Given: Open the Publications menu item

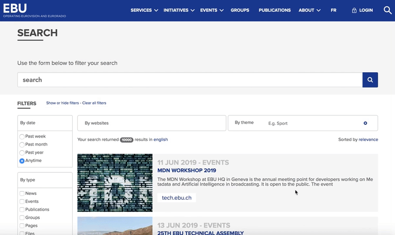Looking at the screenshot, I should (x=274, y=10).
